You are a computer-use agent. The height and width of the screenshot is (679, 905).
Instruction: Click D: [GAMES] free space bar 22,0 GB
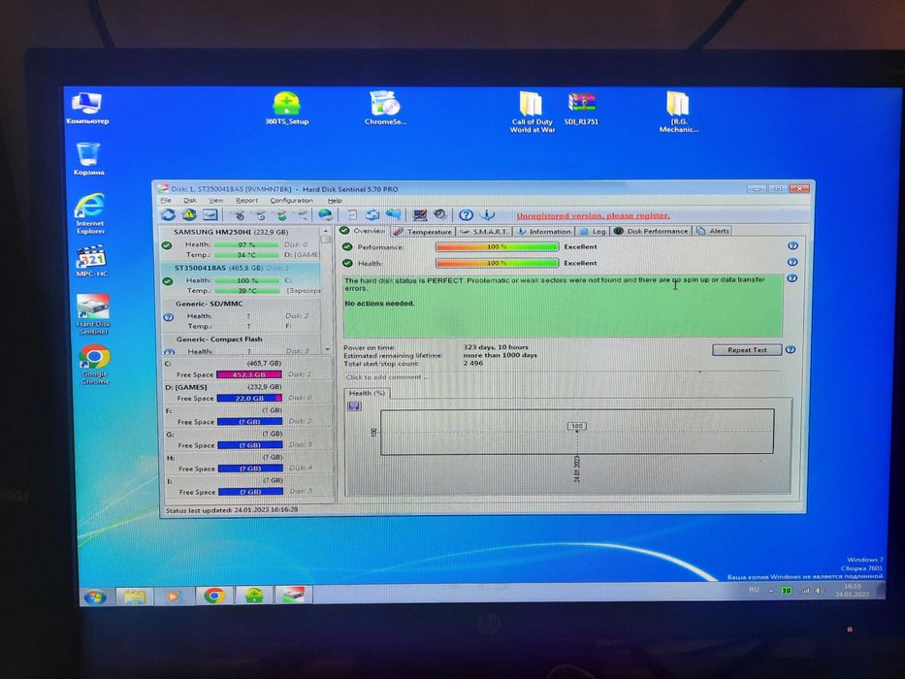249,398
